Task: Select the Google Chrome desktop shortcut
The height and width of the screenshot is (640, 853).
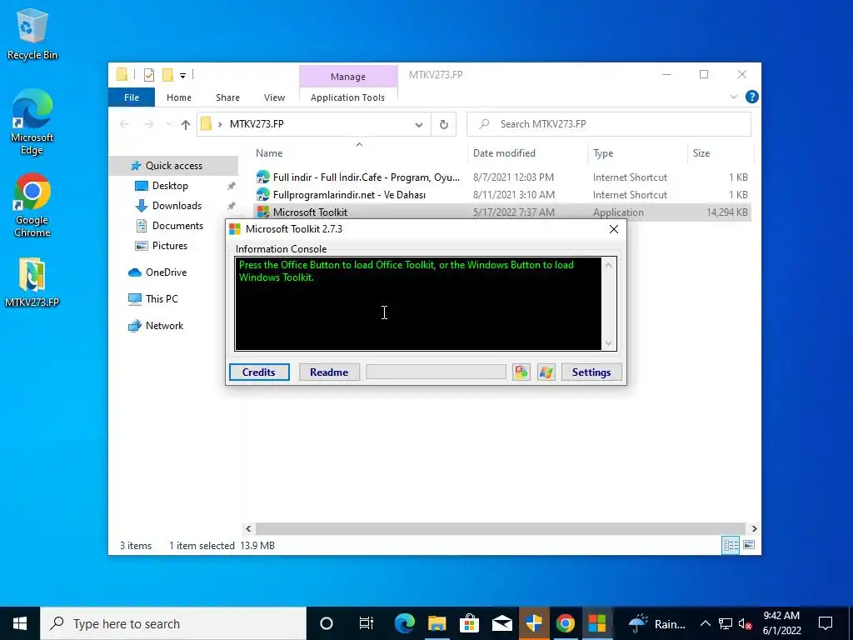Action: (x=32, y=206)
